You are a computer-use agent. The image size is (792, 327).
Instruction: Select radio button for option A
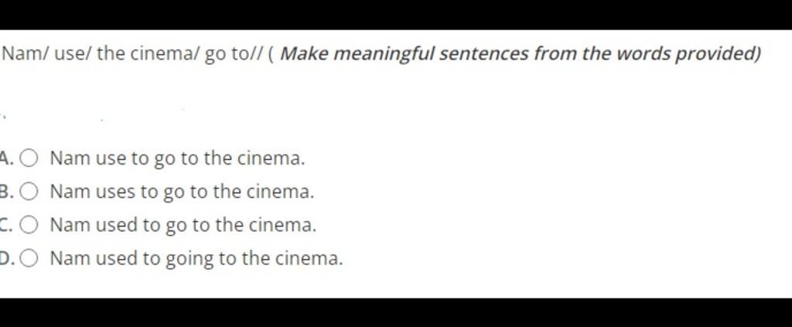click(x=29, y=158)
